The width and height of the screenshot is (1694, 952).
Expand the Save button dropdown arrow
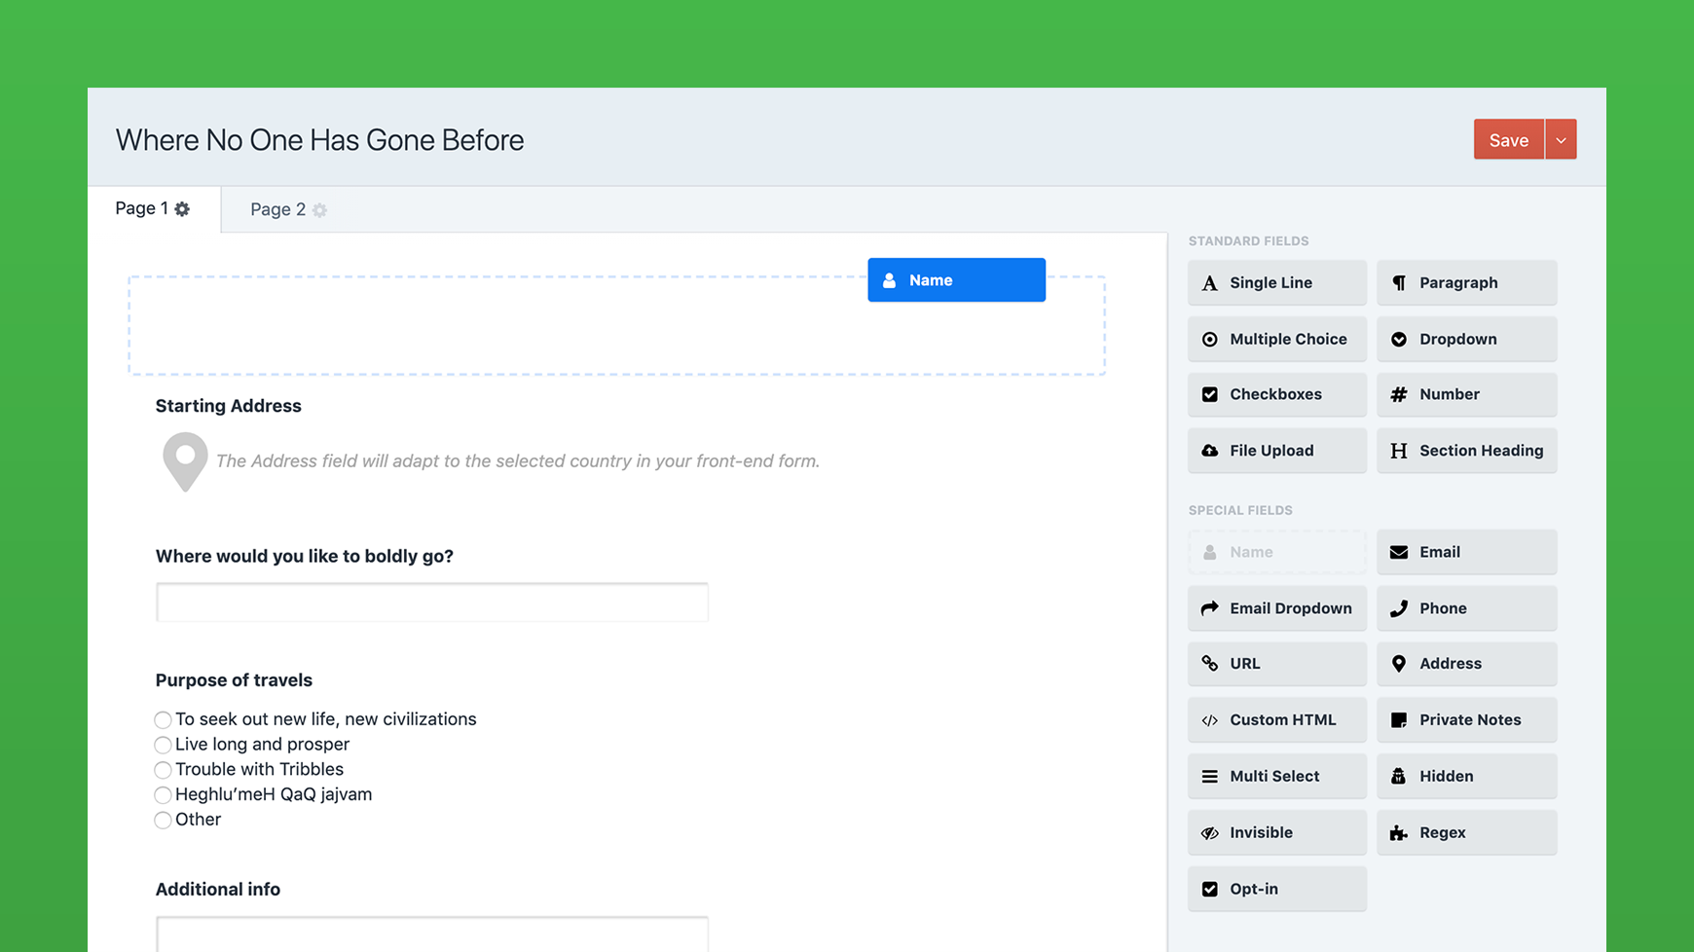(1561, 140)
